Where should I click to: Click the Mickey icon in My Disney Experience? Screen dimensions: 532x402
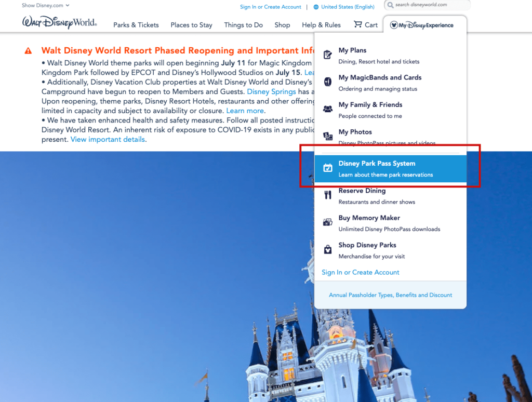(x=394, y=25)
